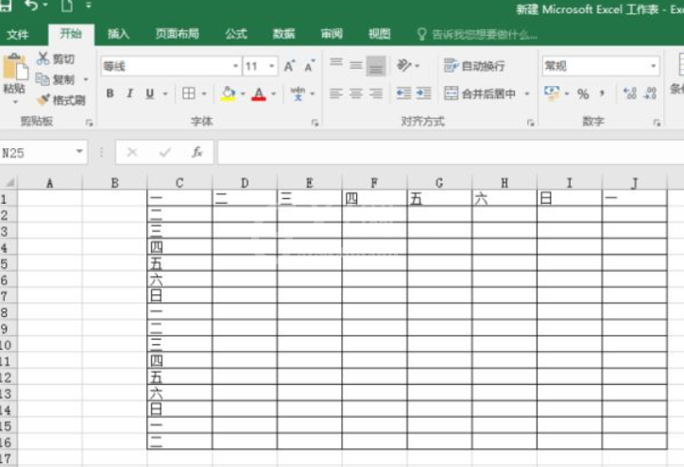Click the Select All corner triangle
The height and width of the screenshot is (467, 684).
coord(9,182)
